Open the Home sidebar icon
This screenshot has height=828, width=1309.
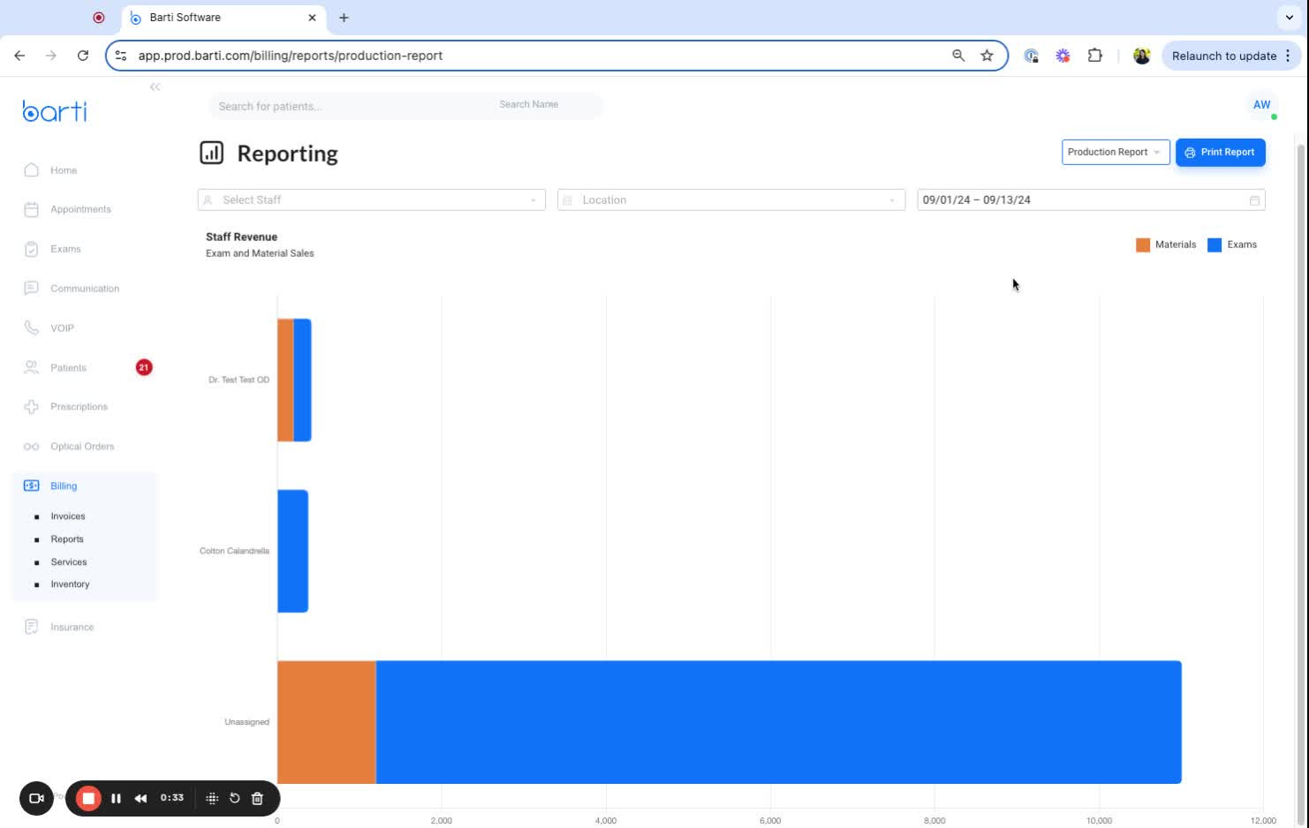coord(32,169)
